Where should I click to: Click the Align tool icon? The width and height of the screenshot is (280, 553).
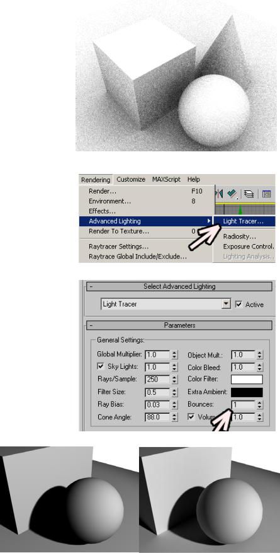point(232,194)
